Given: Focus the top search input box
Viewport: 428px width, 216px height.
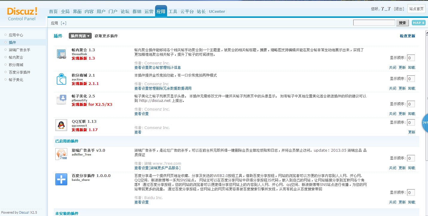Looking at the screenshot, I should (x=374, y=23).
